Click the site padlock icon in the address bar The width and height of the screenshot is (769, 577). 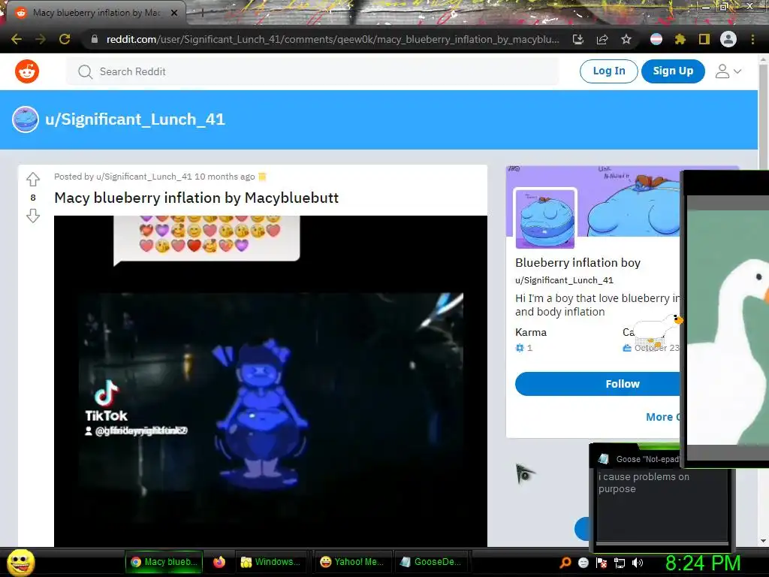tap(95, 39)
